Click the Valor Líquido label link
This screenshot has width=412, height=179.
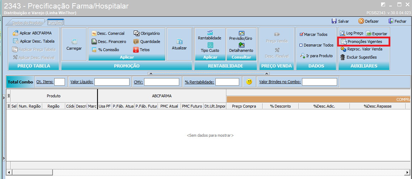point(82,82)
